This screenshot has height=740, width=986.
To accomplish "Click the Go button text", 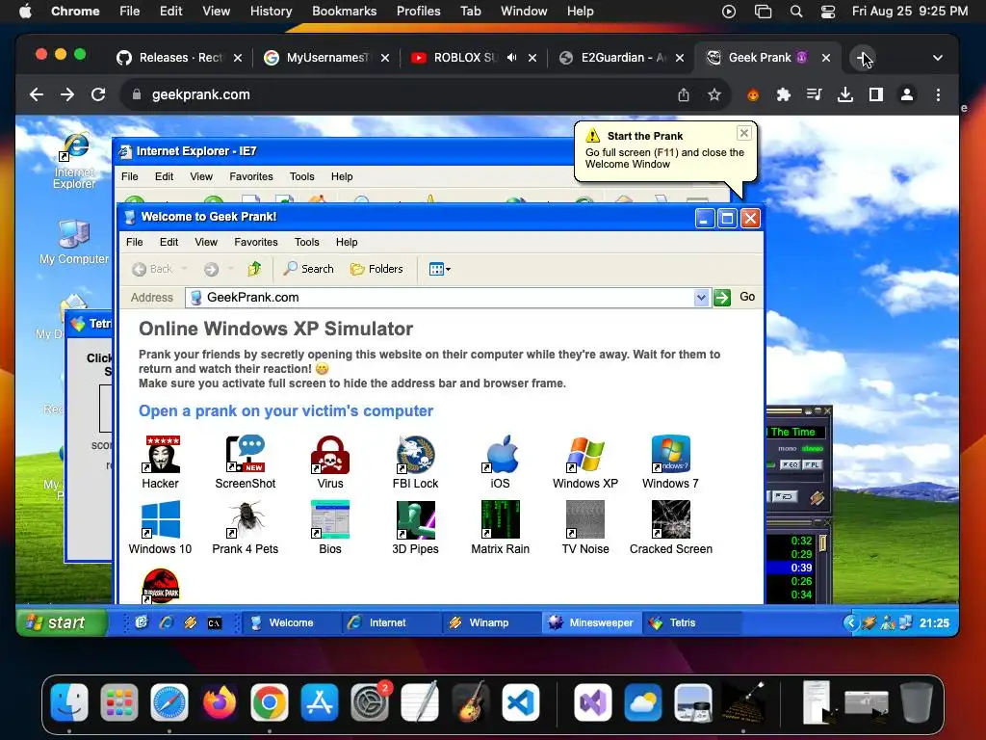I will tap(747, 297).
